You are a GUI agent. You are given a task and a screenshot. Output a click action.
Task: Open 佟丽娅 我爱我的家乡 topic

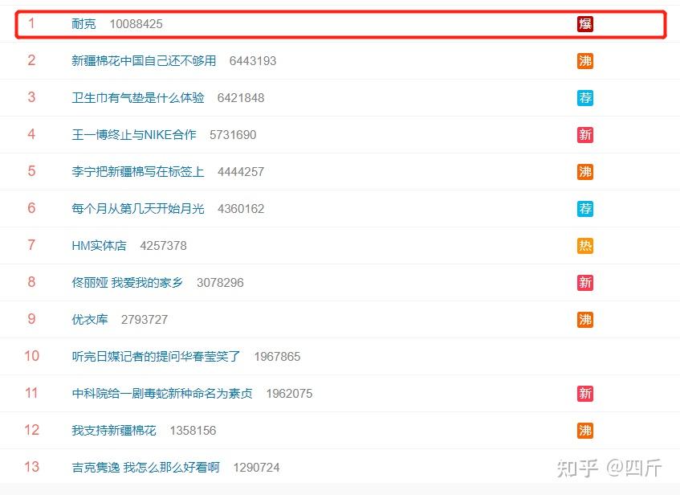[128, 283]
